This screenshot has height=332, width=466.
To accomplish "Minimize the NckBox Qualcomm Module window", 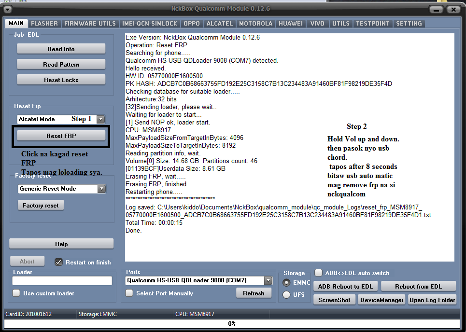I will (436, 10).
